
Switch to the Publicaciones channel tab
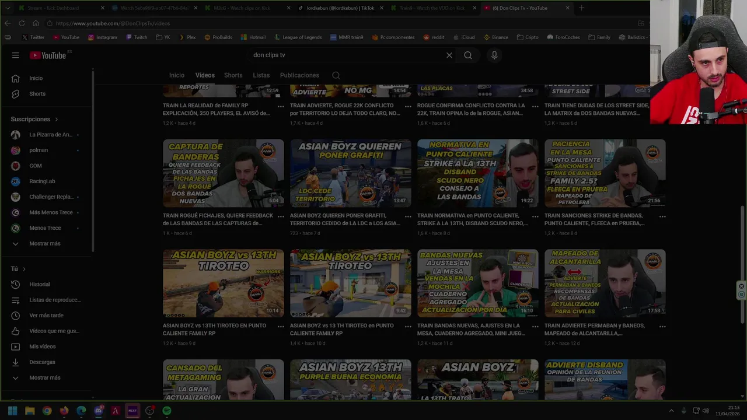pyautogui.click(x=299, y=75)
